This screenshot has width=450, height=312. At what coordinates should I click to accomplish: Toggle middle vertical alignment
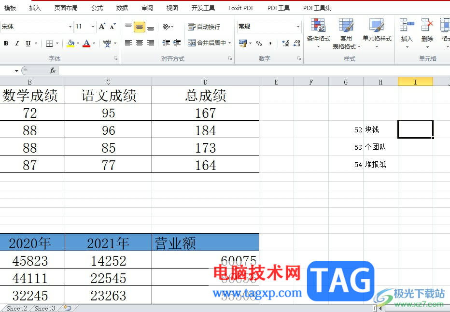(140, 27)
